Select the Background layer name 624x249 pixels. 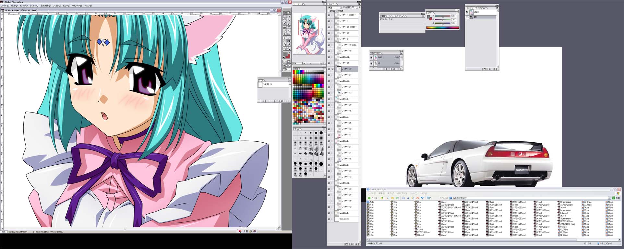pyautogui.click(x=344, y=219)
